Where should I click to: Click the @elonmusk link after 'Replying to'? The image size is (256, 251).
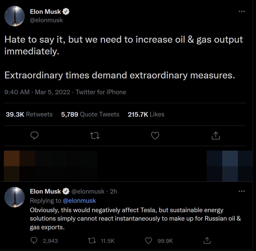[79, 201]
